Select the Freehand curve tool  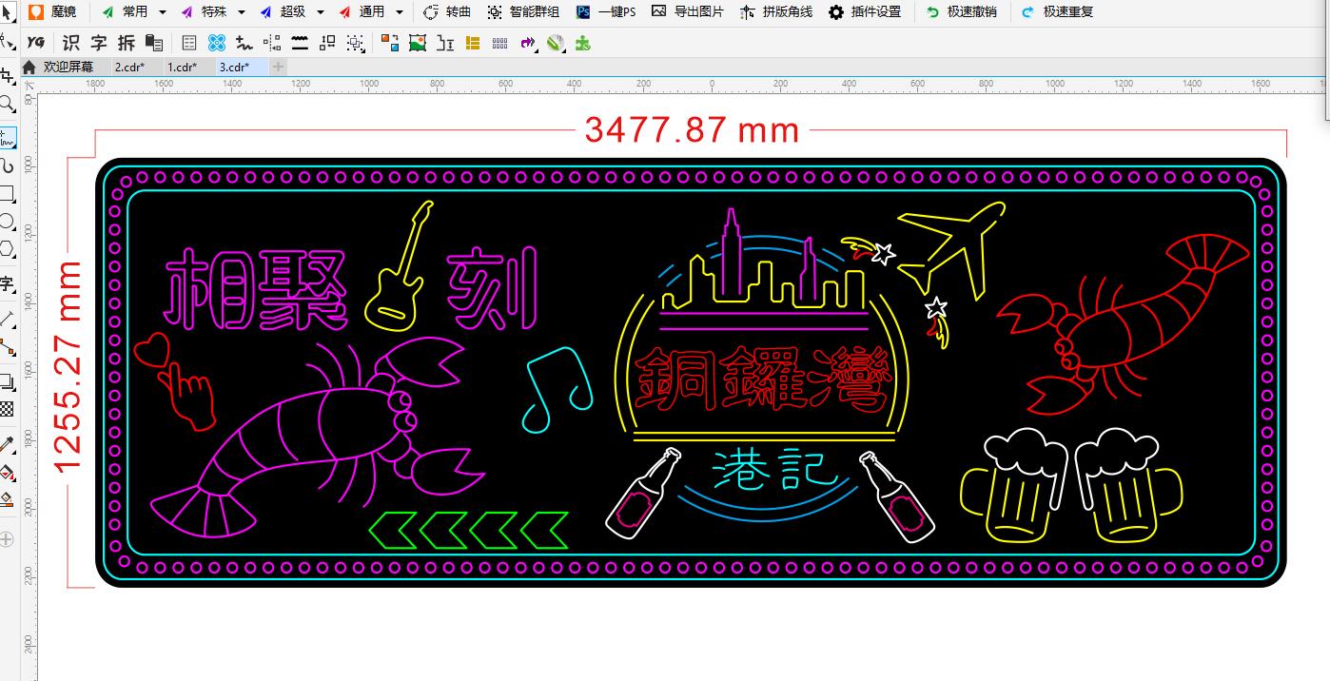(x=8, y=138)
